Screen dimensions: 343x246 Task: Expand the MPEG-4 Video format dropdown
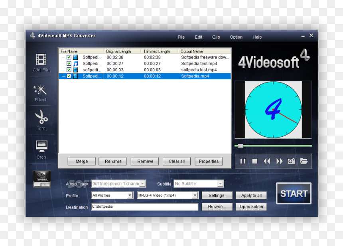point(195,195)
